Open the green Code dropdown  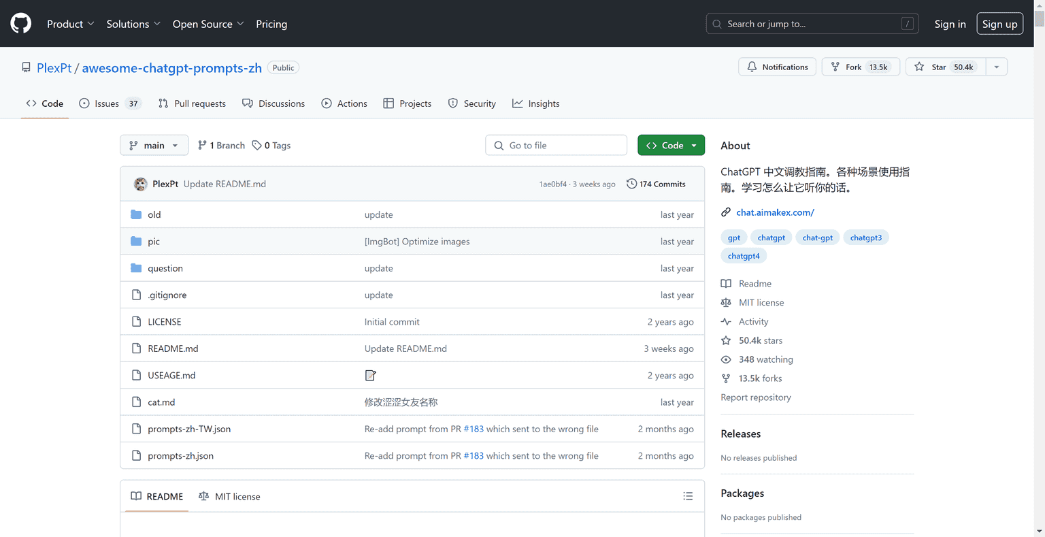(x=671, y=146)
